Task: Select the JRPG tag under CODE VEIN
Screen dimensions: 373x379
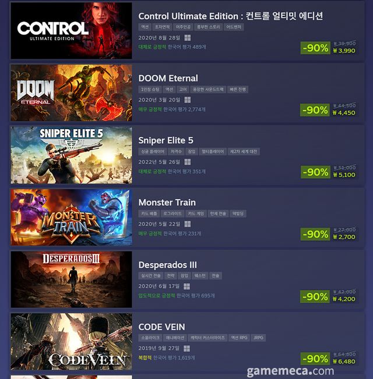Action: click(258, 338)
